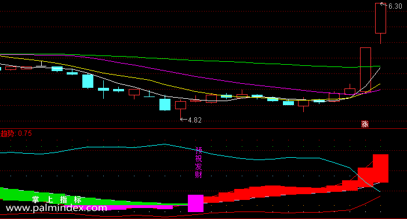Click the tallest red trend histogram bar
Image resolution: width=407 pixels, height=219 pixels.
click(380, 168)
